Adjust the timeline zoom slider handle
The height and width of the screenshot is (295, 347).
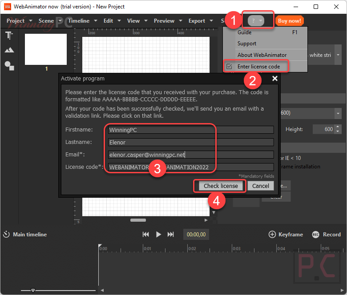pyautogui.click(x=33, y=291)
